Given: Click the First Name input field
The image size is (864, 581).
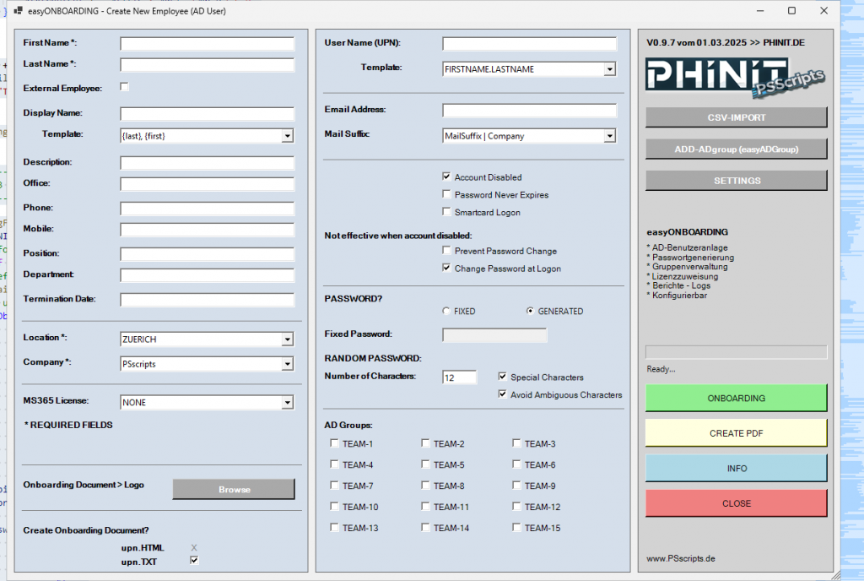Looking at the screenshot, I should pyautogui.click(x=207, y=44).
